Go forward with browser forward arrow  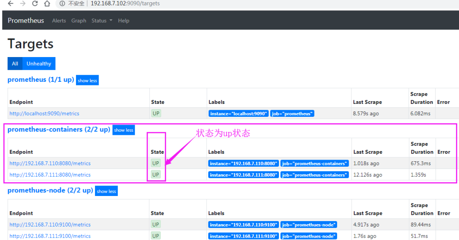[x=22, y=4]
